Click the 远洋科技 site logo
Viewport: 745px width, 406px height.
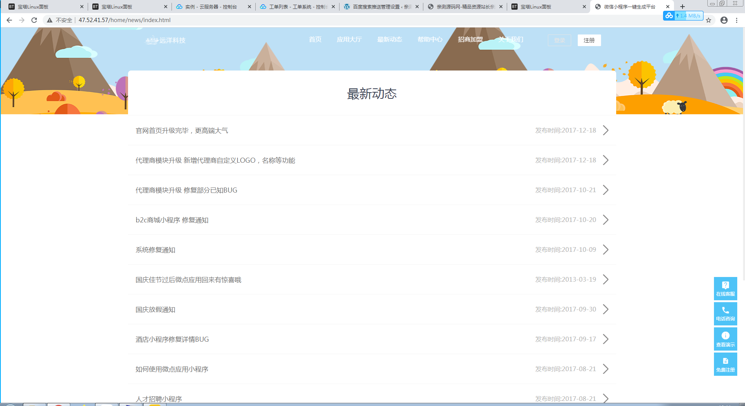tap(166, 40)
